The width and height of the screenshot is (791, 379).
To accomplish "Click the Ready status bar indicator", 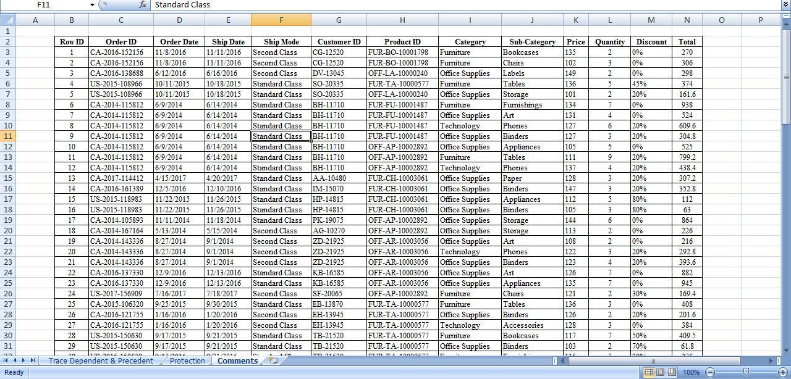I will point(14,372).
